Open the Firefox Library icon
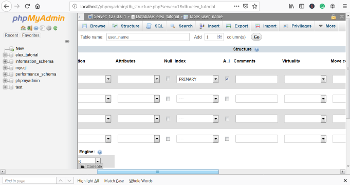This screenshot has width=350, height=185. [x=291, y=6]
